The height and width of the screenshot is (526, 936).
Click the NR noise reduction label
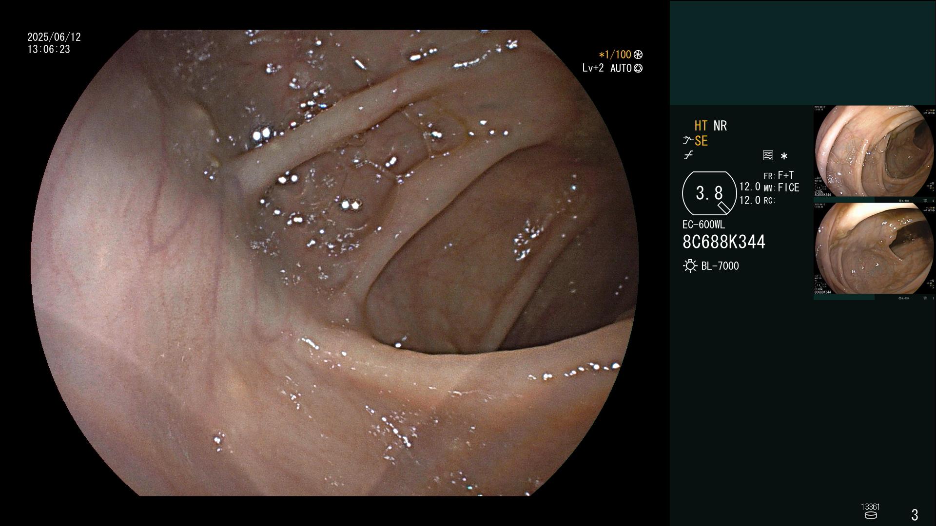(720, 126)
